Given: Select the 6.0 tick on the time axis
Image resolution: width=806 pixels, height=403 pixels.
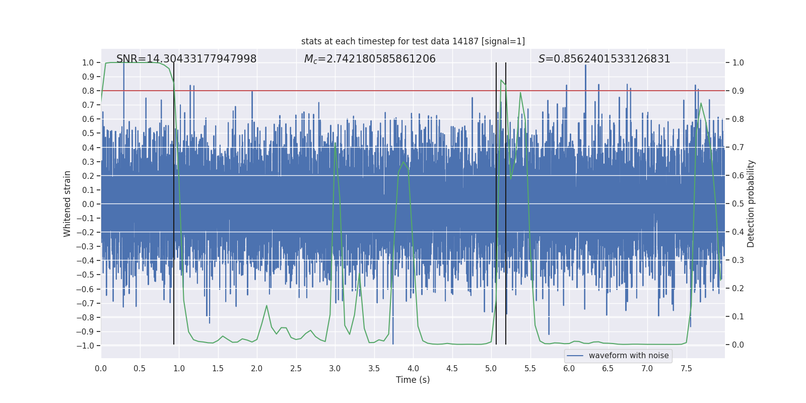Looking at the screenshot, I should pyautogui.click(x=569, y=368).
